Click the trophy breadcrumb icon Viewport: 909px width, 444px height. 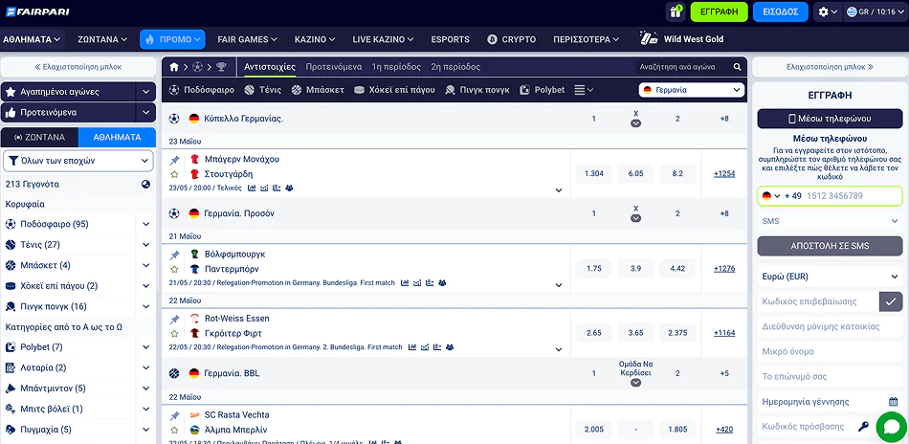221,67
